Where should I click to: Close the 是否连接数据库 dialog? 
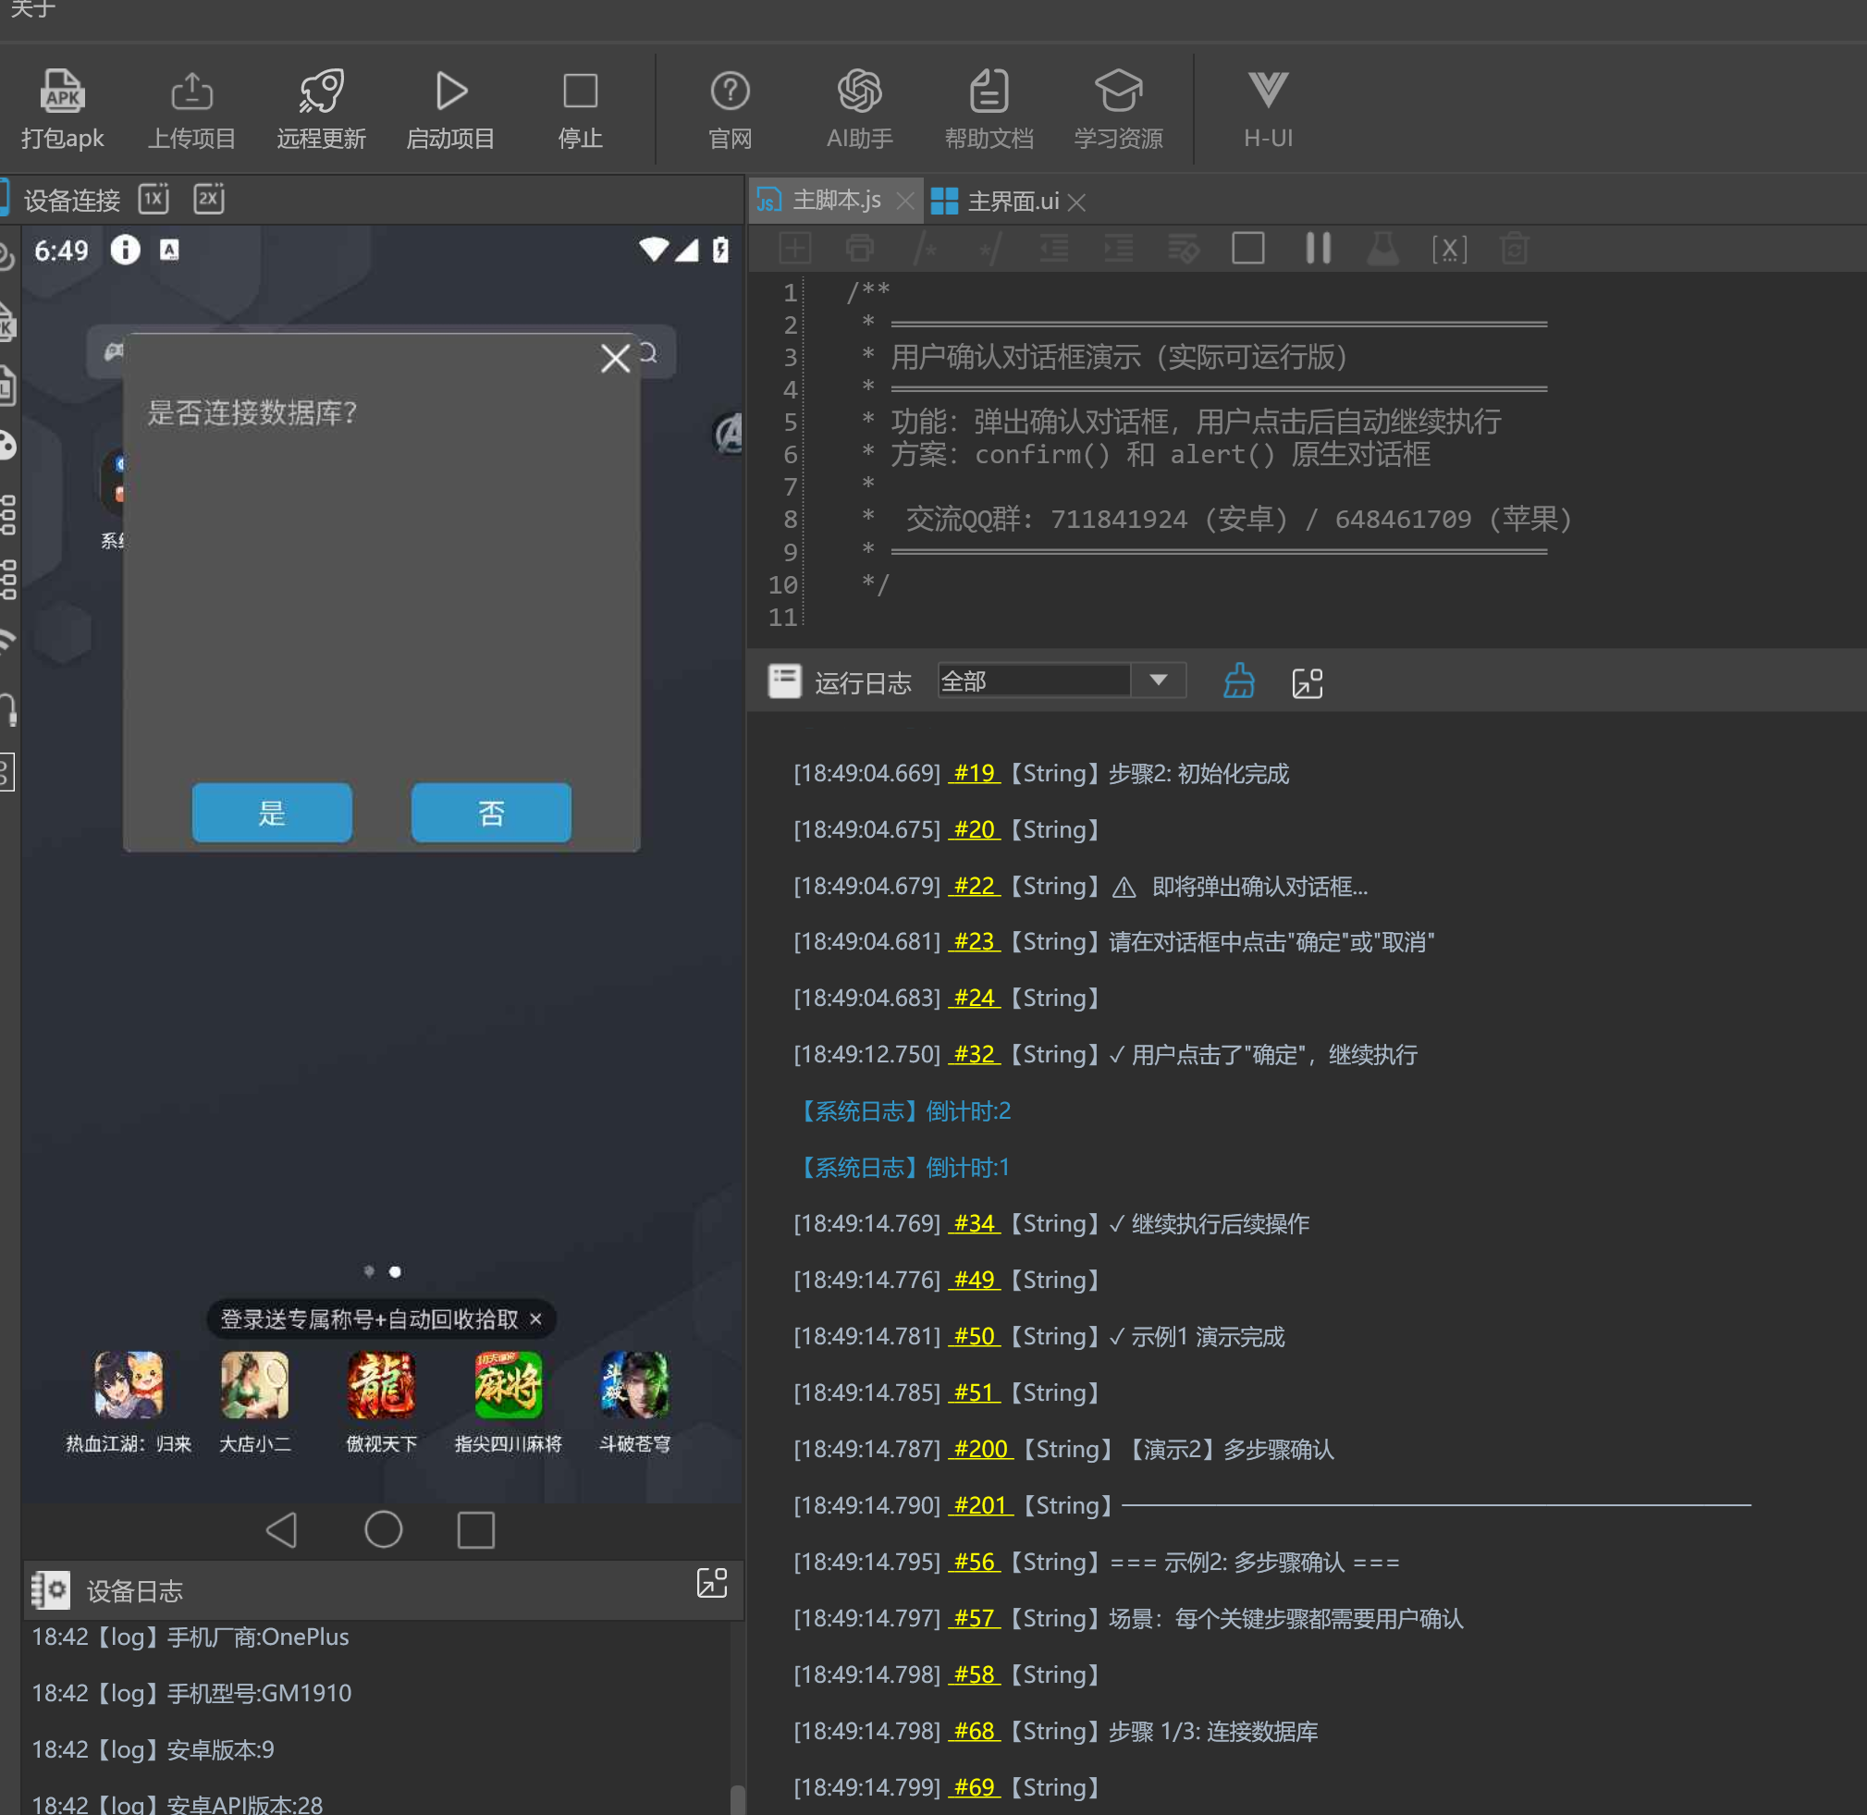point(615,359)
